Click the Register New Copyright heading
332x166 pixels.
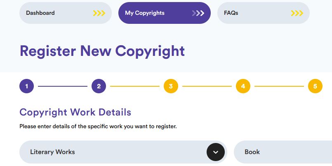click(x=102, y=51)
